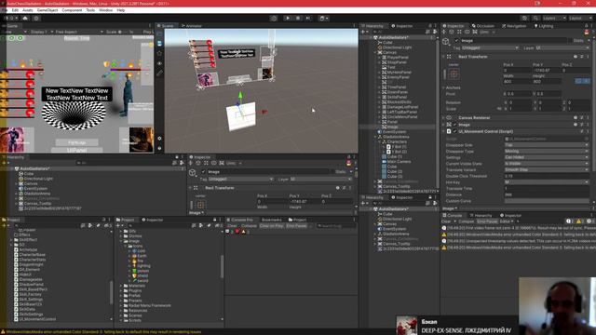
Task: Click the Custom Curve field in Inspector
Action: point(547,201)
